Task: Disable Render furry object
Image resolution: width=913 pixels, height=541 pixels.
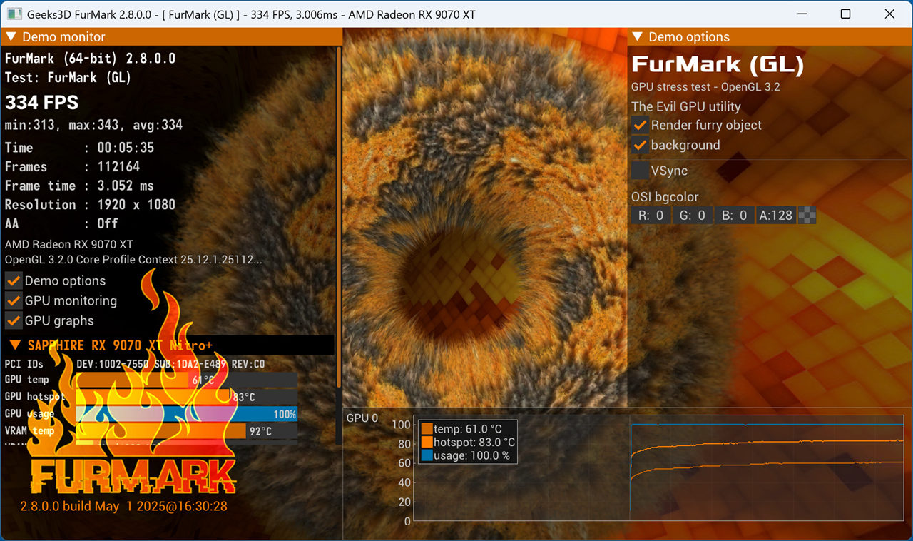Action: pos(640,125)
